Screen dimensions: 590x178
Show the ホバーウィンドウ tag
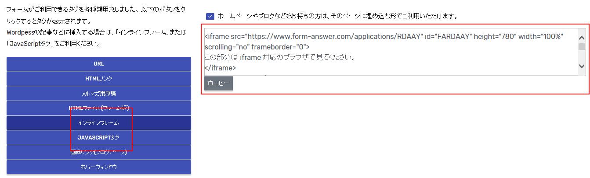(99, 167)
